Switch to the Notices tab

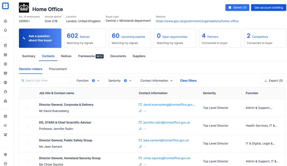pyautogui.click(x=66, y=56)
